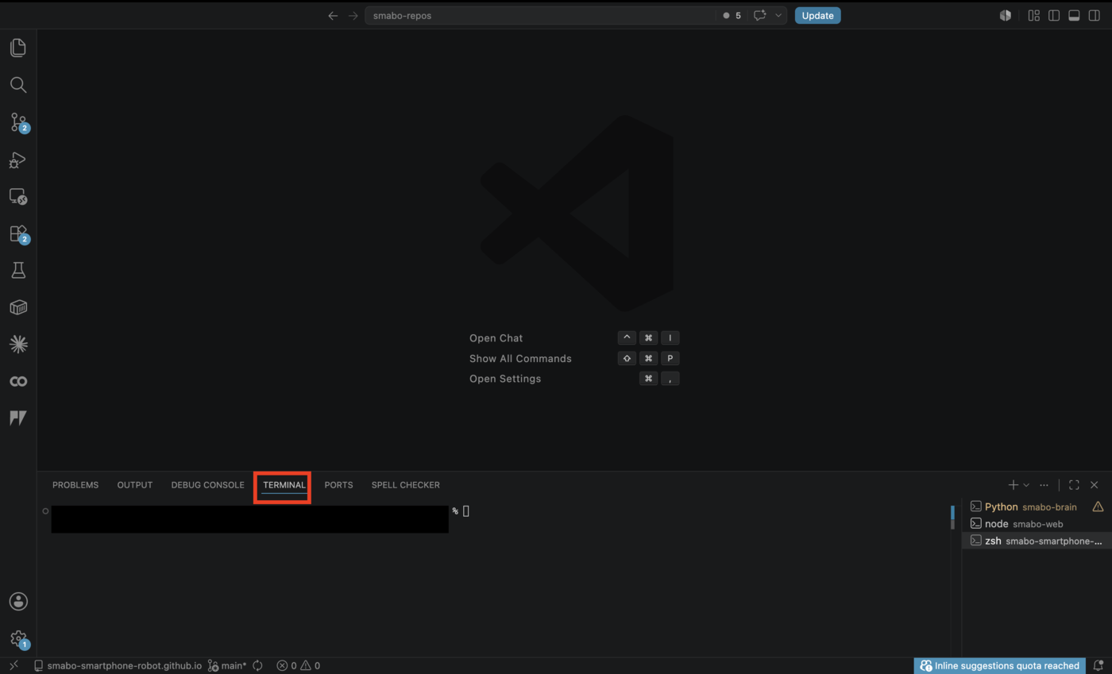Open the Extensions view

[x=18, y=234]
